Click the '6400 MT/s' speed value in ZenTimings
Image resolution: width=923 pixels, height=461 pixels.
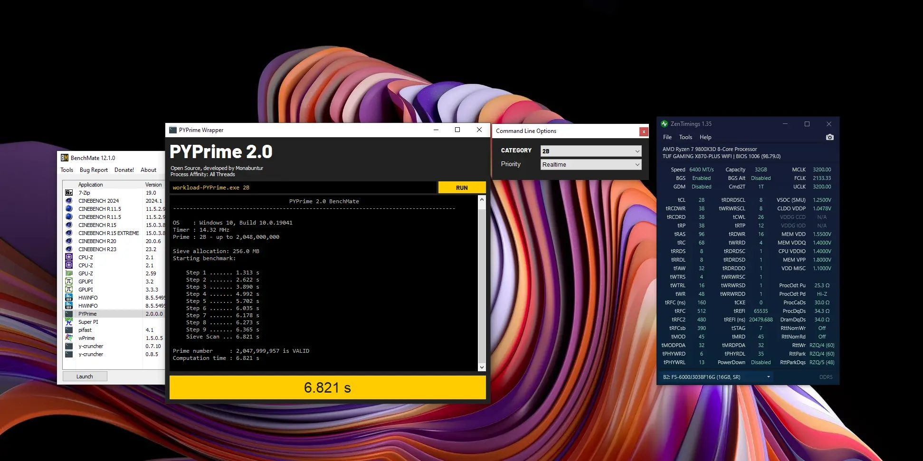coord(702,169)
